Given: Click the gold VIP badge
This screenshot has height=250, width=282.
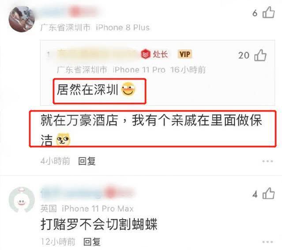Looking at the screenshot, I should point(185,54).
